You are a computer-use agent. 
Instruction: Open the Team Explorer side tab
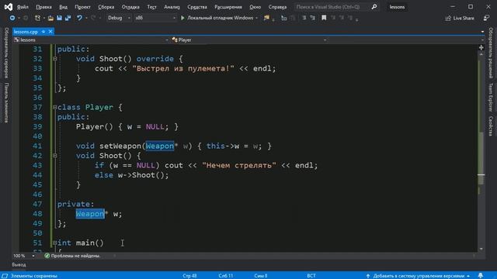pyautogui.click(x=491, y=97)
